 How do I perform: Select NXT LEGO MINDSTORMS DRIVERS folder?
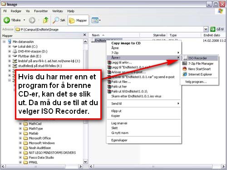pyautogui.click(x=52, y=153)
